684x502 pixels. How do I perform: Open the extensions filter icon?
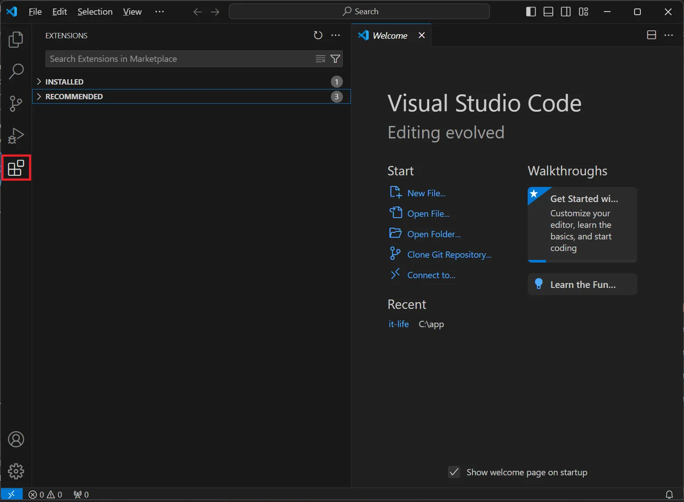coord(336,59)
